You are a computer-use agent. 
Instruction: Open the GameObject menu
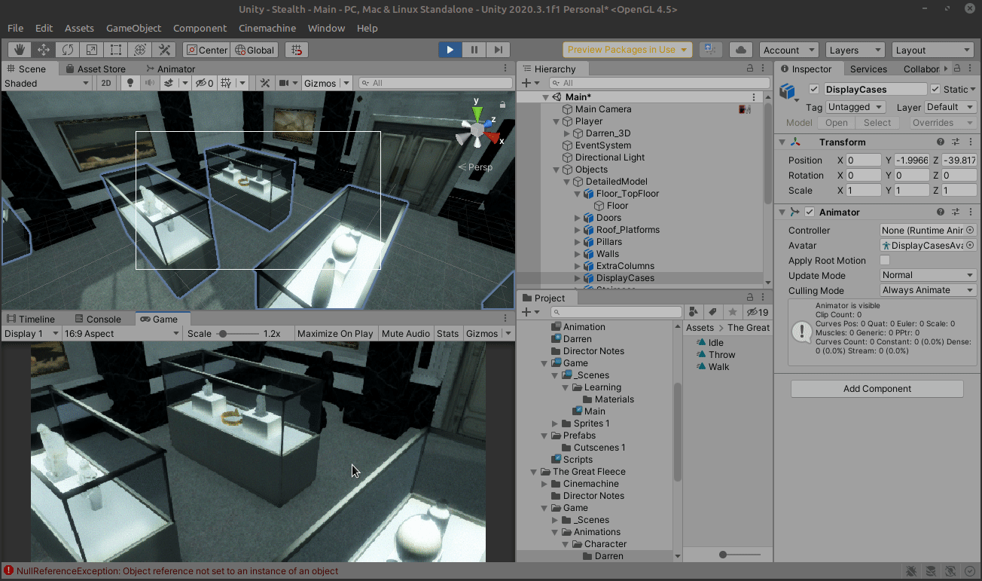coord(133,28)
